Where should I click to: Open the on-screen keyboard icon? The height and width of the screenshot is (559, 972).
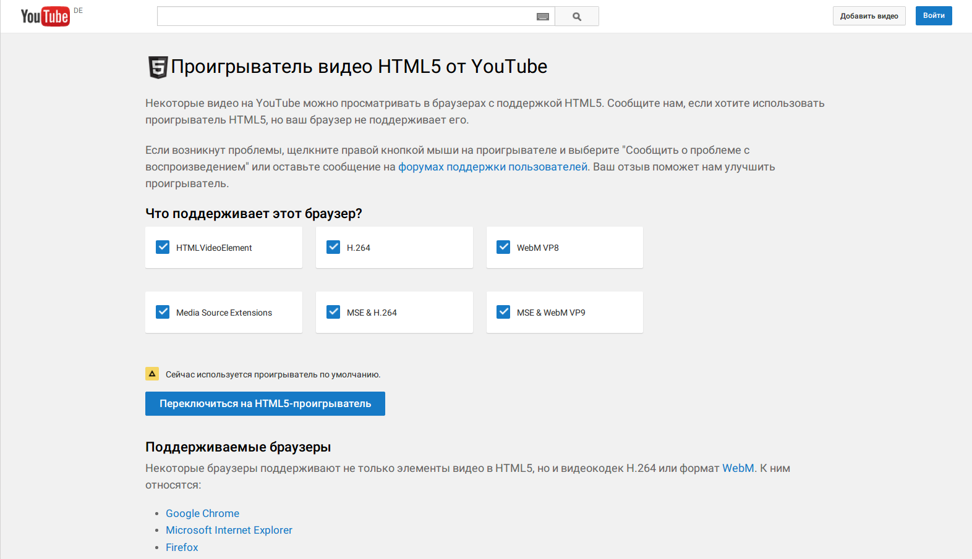(x=543, y=17)
